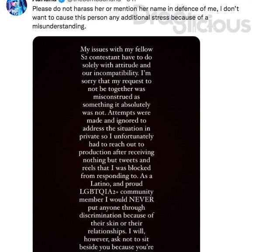The height and width of the screenshot is (252, 259).
Task: Open the @thebombadriana handle link
Action: pyautogui.click(x=94, y=1)
